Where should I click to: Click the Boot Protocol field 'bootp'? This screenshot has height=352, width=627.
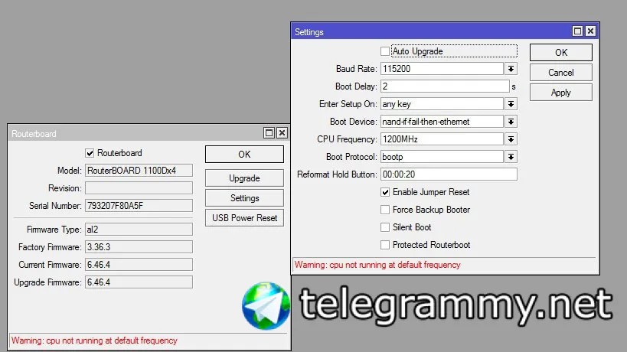442,157
